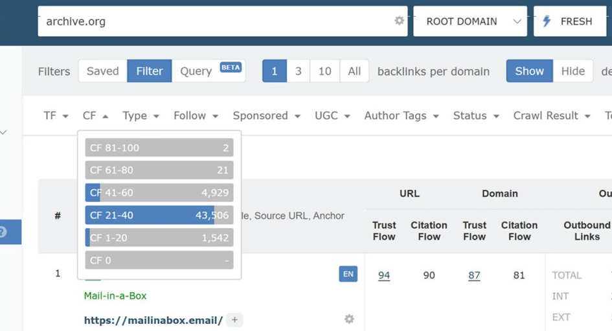This screenshot has height=331, width=612.
Task: Select 1 backlink per domain
Action: (x=274, y=71)
